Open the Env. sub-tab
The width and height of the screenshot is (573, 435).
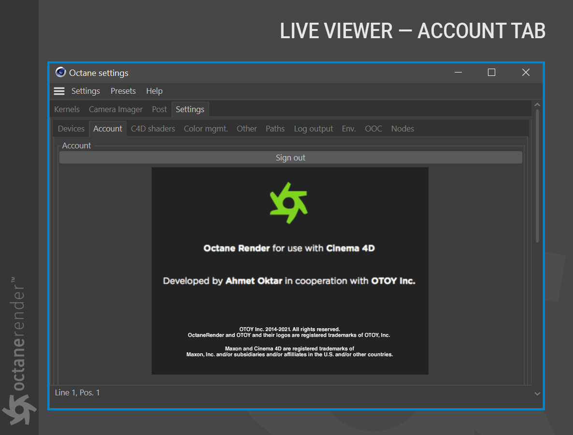point(349,129)
